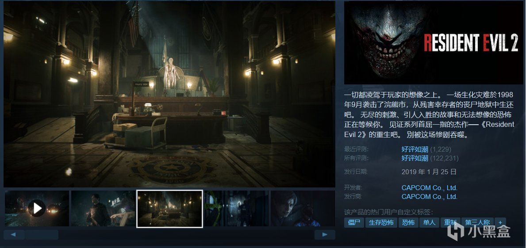Screen dimensions: 526x248
Task: Select the 重制 tag
Action: coord(450,222)
